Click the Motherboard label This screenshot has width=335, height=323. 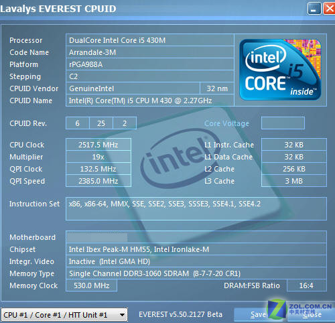32,237
